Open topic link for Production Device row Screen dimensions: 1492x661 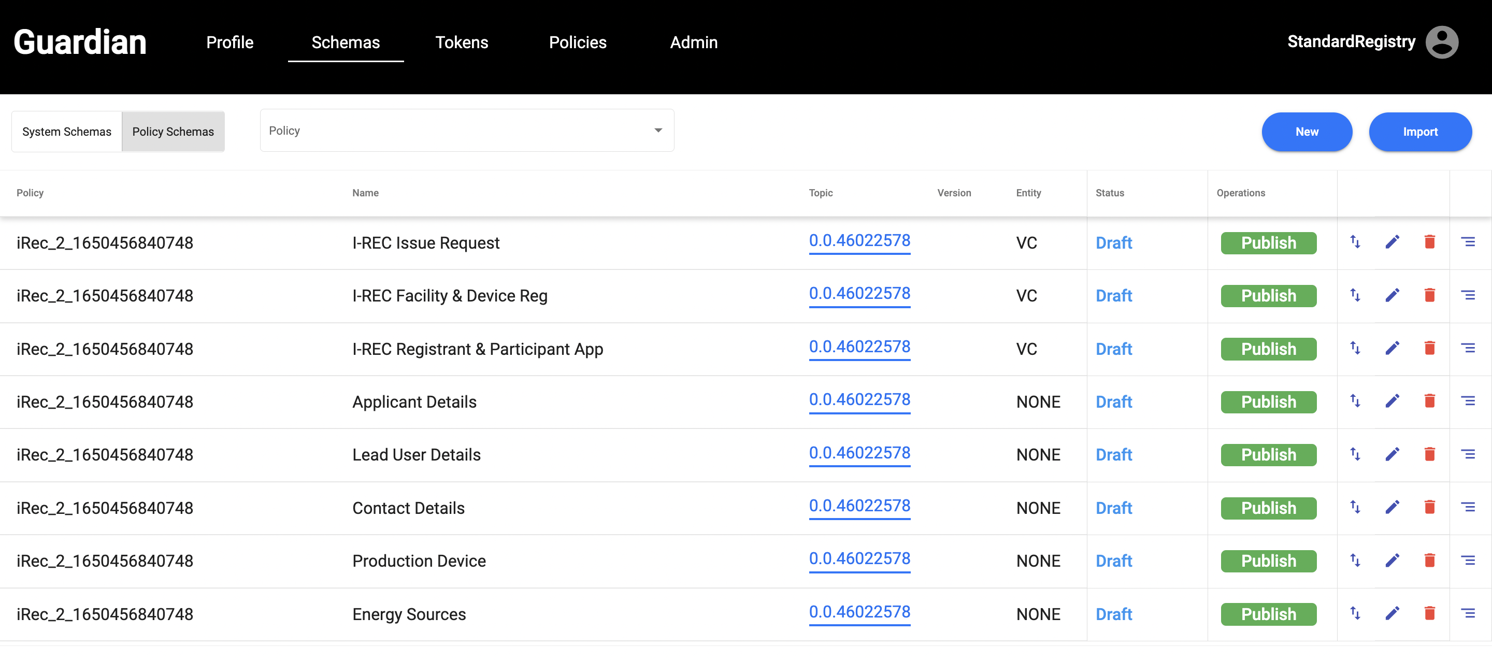pyautogui.click(x=859, y=558)
